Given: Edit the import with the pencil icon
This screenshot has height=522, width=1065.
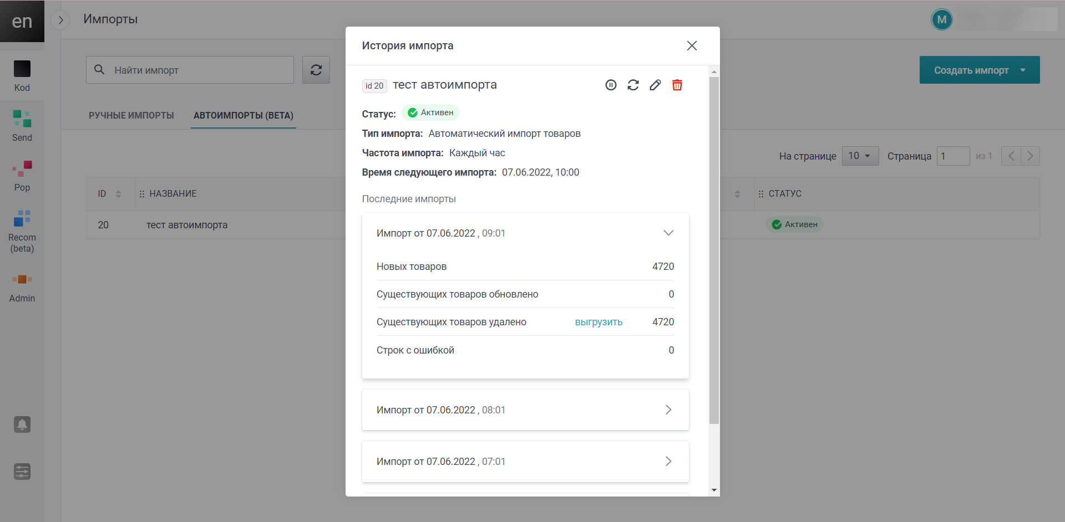Looking at the screenshot, I should (x=655, y=85).
